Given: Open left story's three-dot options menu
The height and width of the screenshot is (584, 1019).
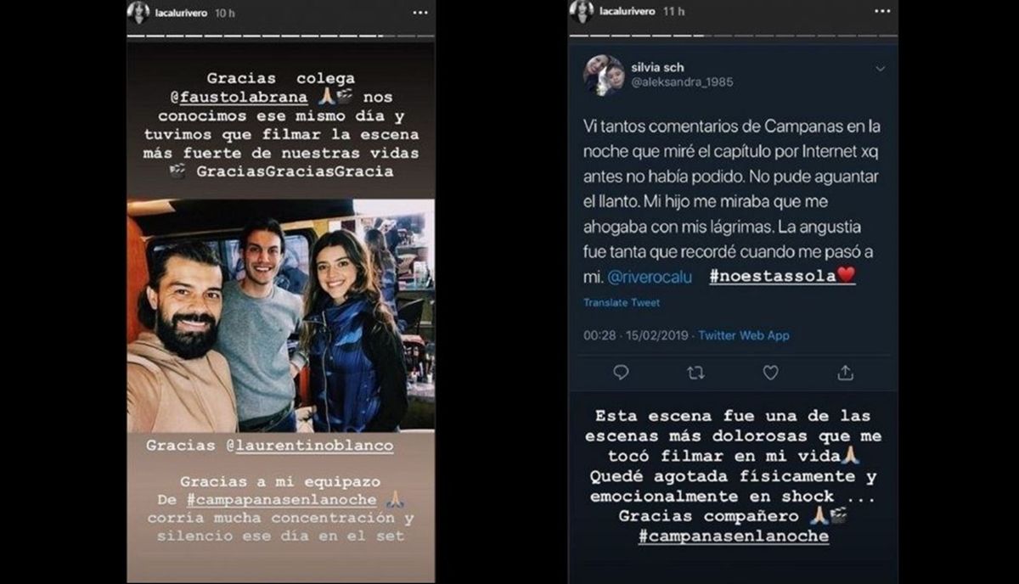Looking at the screenshot, I should tap(419, 13).
